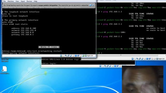The height and width of the screenshot is (93, 166).
Task: Click hard disk indicator in right VM window
Action: coord(133,59)
